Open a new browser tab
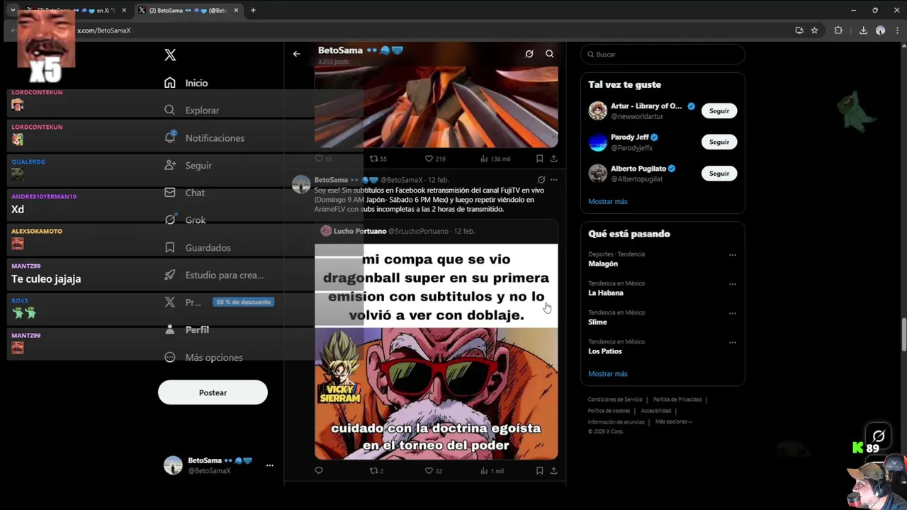 (x=253, y=10)
